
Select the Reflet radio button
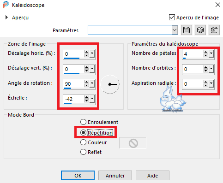click(x=83, y=152)
